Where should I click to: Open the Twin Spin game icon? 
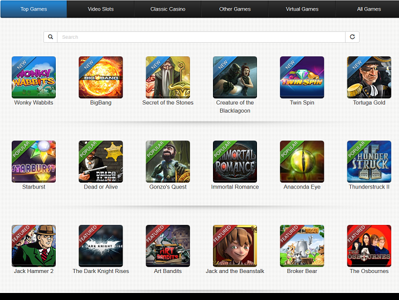click(x=302, y=77)
